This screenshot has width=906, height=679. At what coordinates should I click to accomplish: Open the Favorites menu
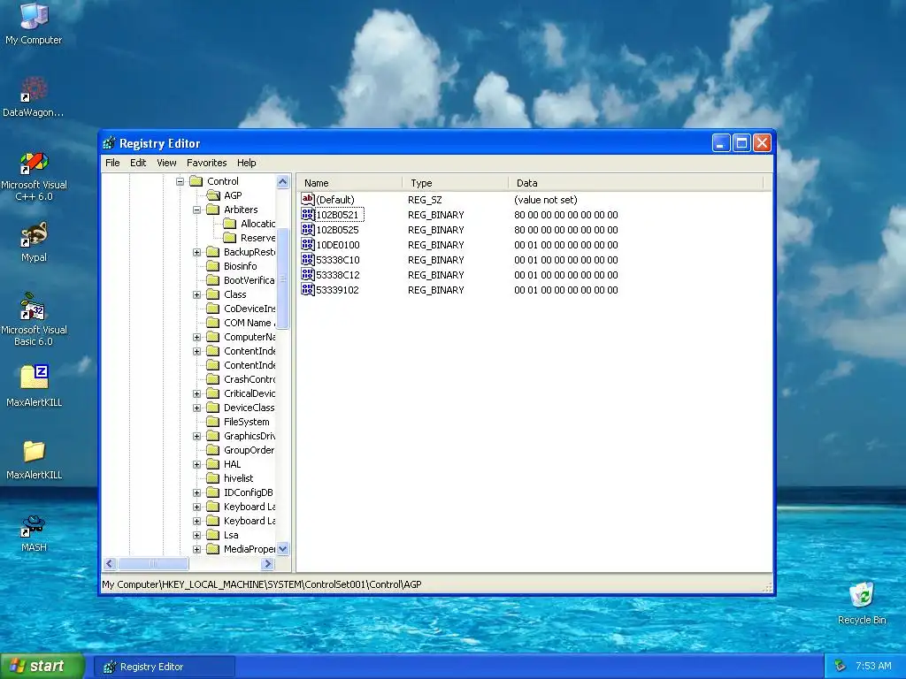[x=206, y=163]
